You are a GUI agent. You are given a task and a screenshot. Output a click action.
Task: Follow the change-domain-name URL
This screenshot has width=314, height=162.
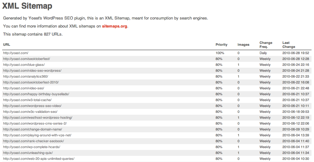coord(32,129)
